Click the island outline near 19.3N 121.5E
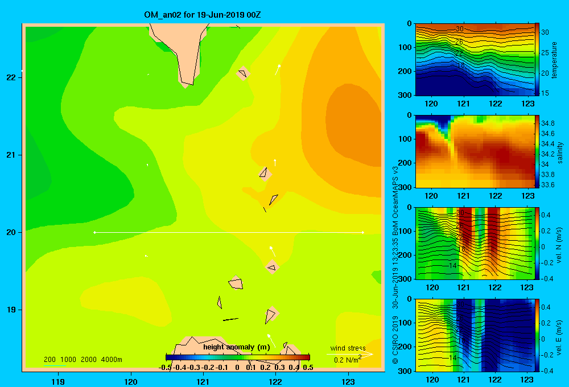This screenshot has width=569, height=387. 236,283
